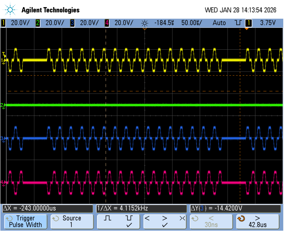The image size is (284, 231).
Task: Select negative pulse polarity with checkmark
Action: click(x=129, y=221)
